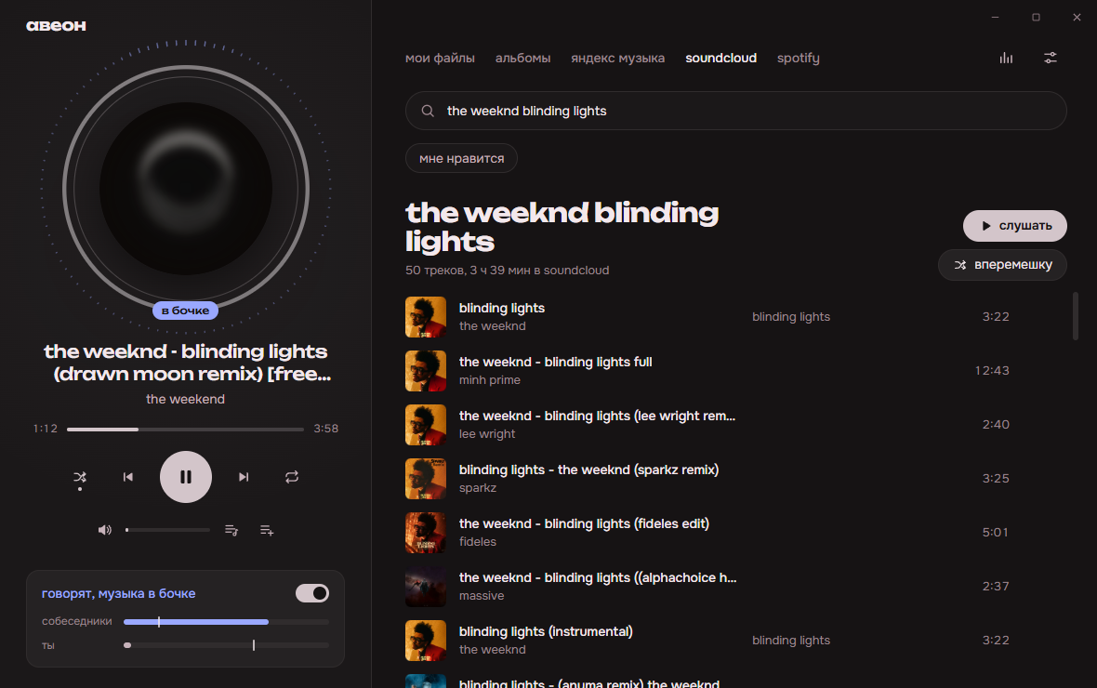The height and width of the screenshot is (688, 1097).
Task: Click the search magnifier icon
Action: click(428, 111)
